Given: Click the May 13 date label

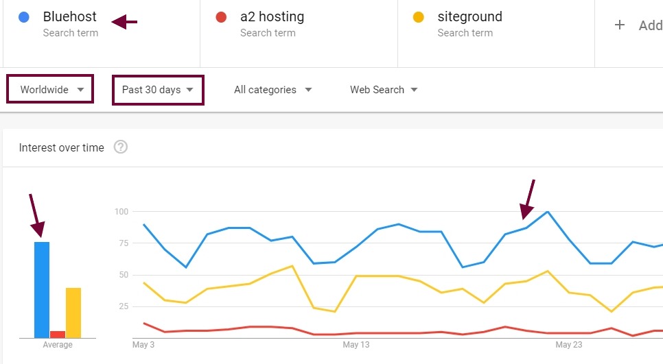Looking at the screenshot, I should [x=356, y=345].
